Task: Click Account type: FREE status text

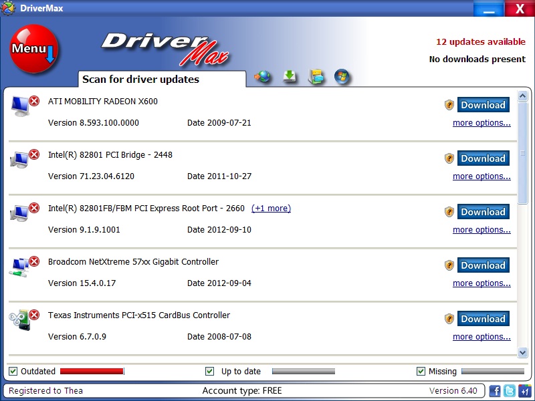Action: click(x=242, y=391)
